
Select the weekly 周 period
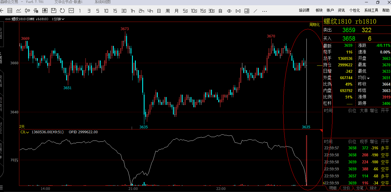point(167,11)
